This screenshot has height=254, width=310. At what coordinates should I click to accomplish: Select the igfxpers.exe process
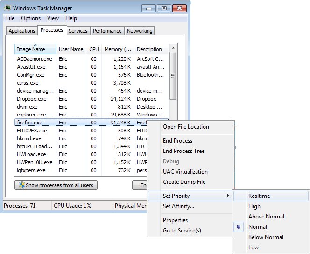[x=81, y=170]
